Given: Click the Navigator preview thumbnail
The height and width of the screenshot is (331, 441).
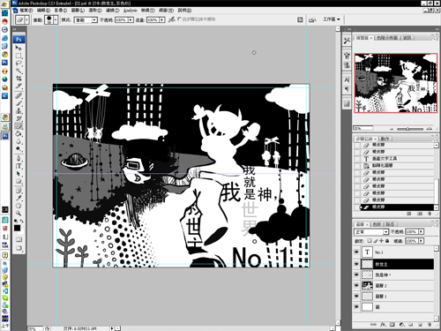Looking at the screenshot, I should [x=396, y=83].
